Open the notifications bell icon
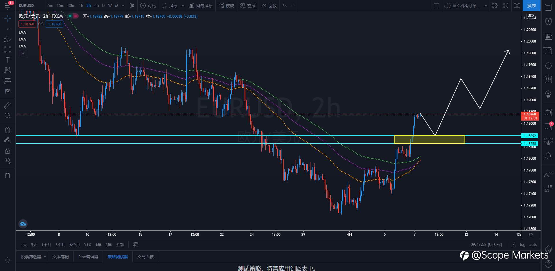 [x=548, y=156]
